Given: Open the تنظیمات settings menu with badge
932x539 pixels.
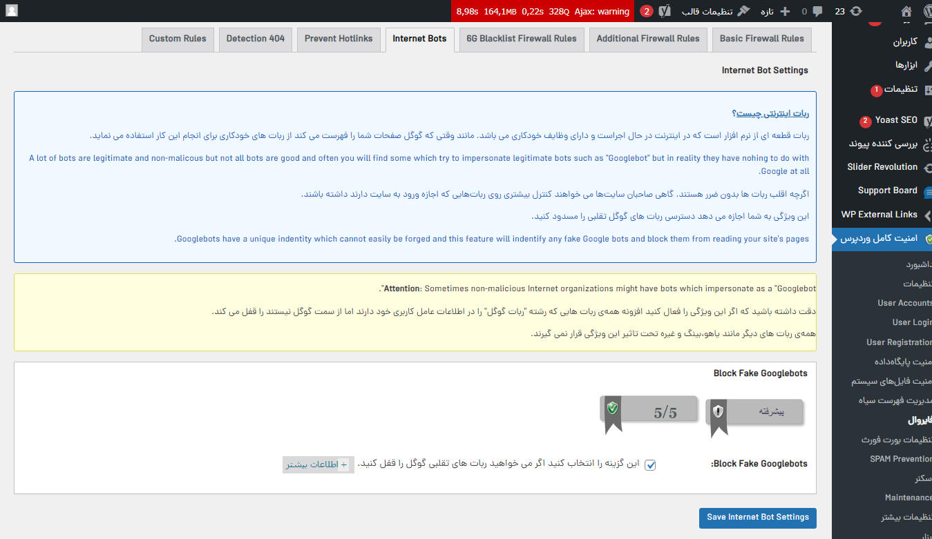Looking at the screenshot, I should 901,89.
